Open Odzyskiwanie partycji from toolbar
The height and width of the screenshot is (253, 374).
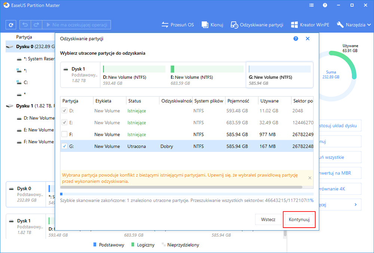[257, 25]
